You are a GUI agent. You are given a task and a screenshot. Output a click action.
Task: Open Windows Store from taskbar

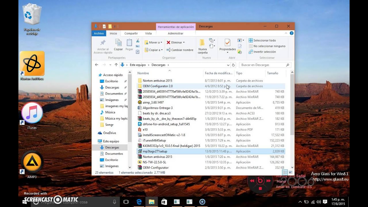[164, 202]
